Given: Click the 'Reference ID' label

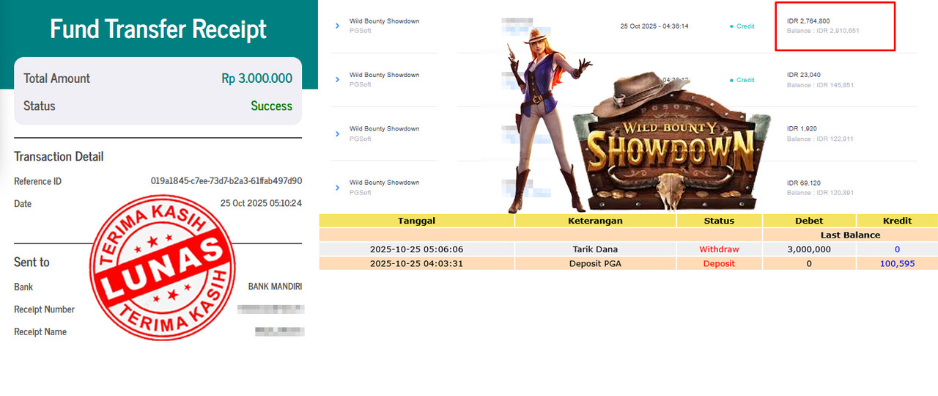Looking at the screenshot, I should [37, 181].
